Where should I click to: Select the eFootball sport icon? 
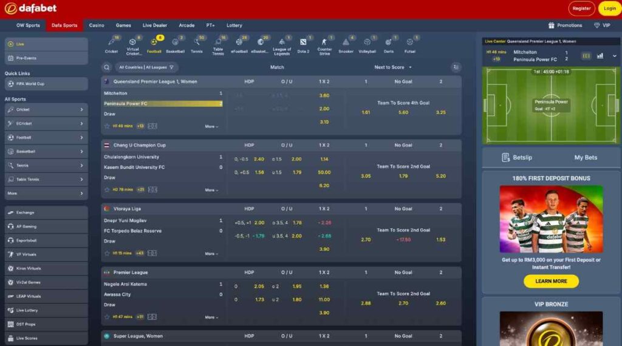click(239, 45)
